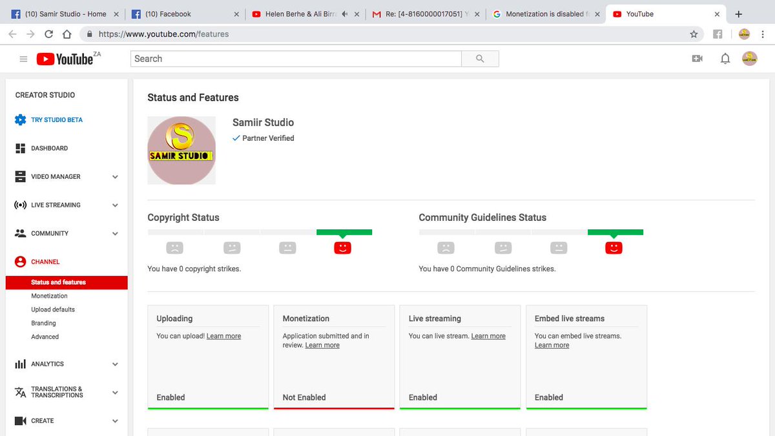Click the red smiley under Copyright Status
The image size is (775, 436).
(342, 247)
